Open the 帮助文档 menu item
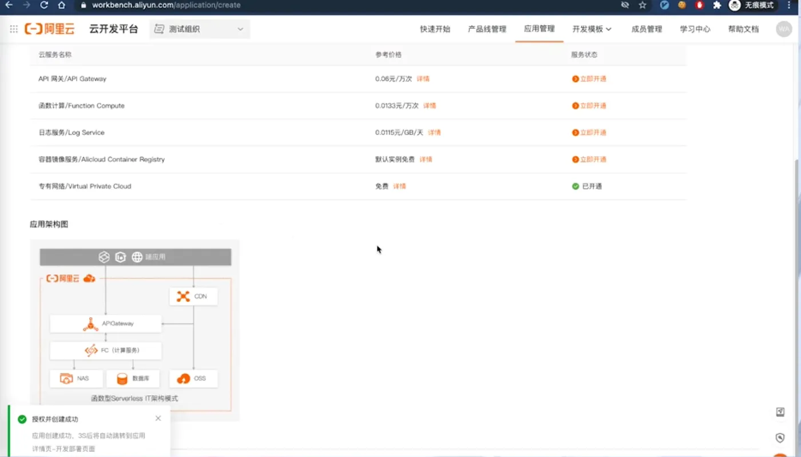801x457 pixels. [x=743, y=29]
